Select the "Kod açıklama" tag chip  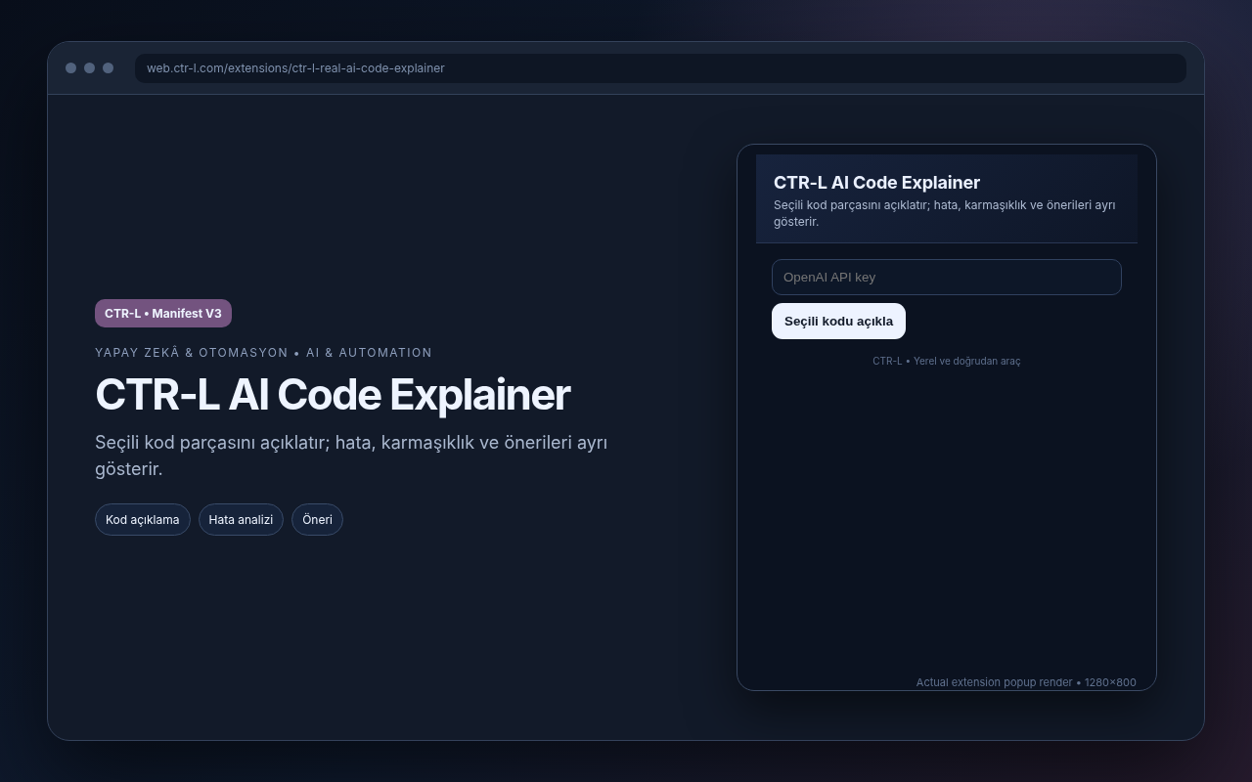click(x=143, y=519)
